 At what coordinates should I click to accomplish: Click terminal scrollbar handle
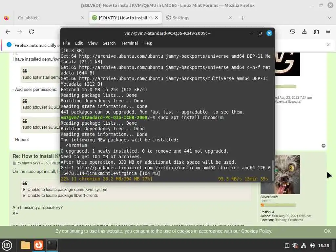tap(273, 170)
